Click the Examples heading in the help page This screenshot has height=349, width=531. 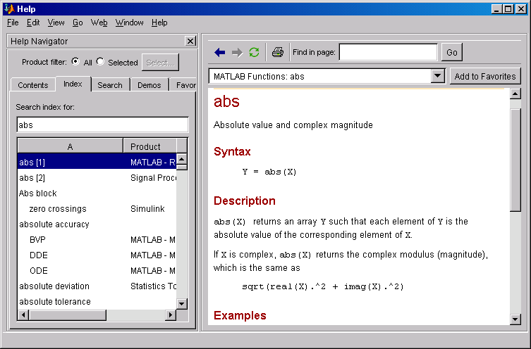240,315
